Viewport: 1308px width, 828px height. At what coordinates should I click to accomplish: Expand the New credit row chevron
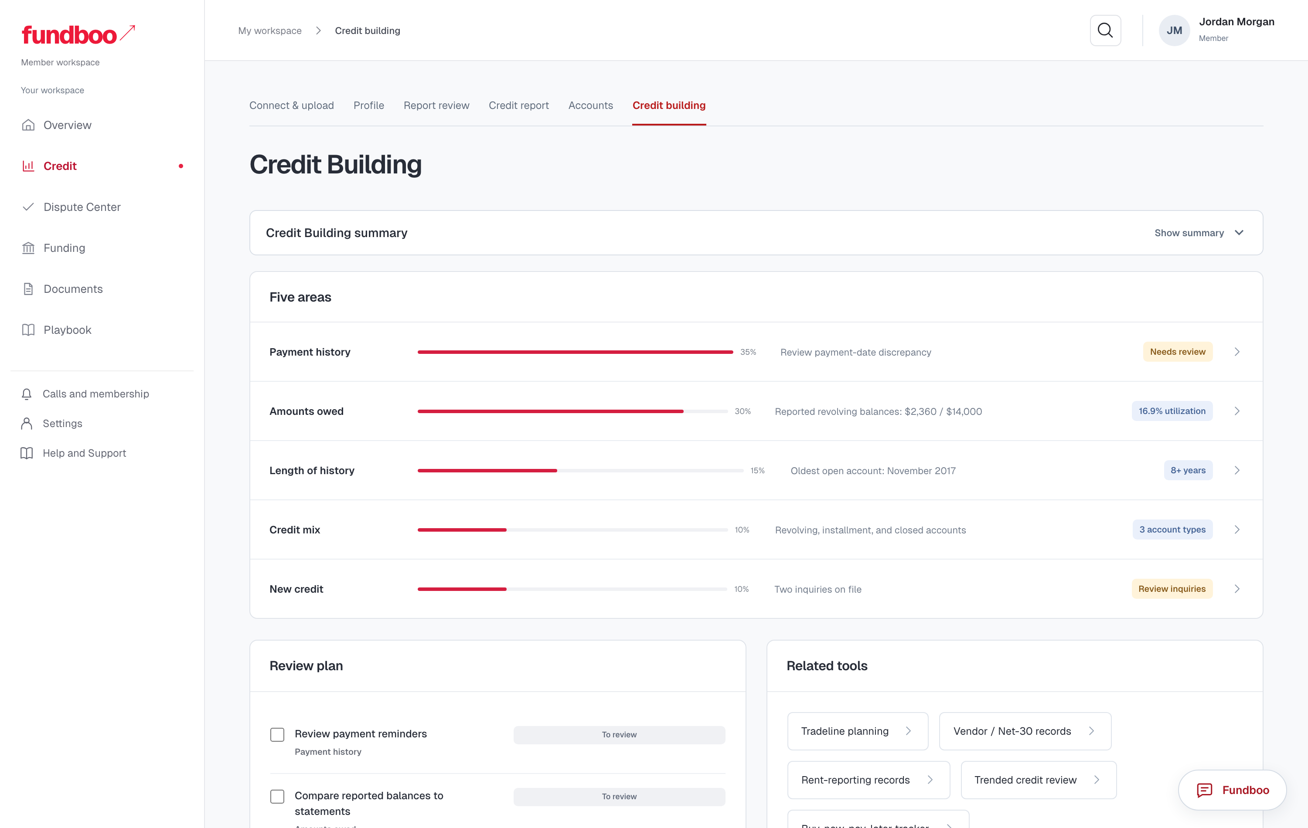[1237, 589]
